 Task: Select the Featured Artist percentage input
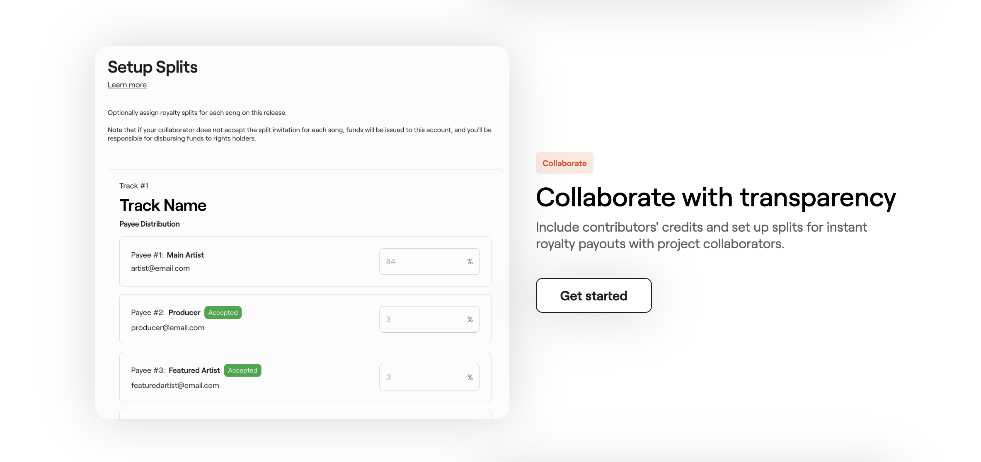point(423,377)
